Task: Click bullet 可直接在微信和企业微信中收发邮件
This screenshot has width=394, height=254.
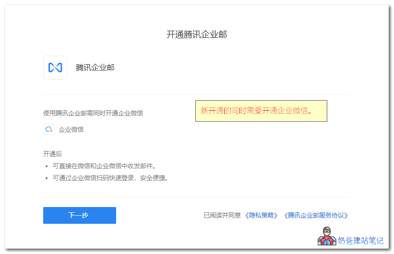Action: coord(104,166)
